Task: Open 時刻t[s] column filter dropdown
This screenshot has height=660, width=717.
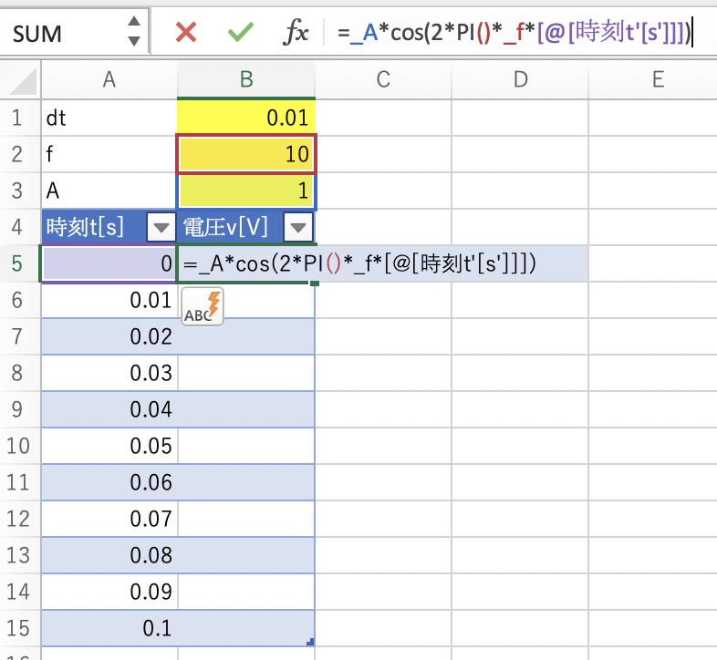Action: [161, 227]
